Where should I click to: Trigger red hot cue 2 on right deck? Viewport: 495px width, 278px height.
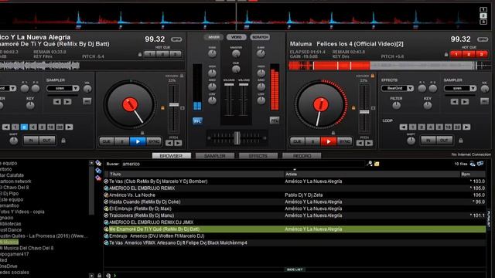coord(469,54)
